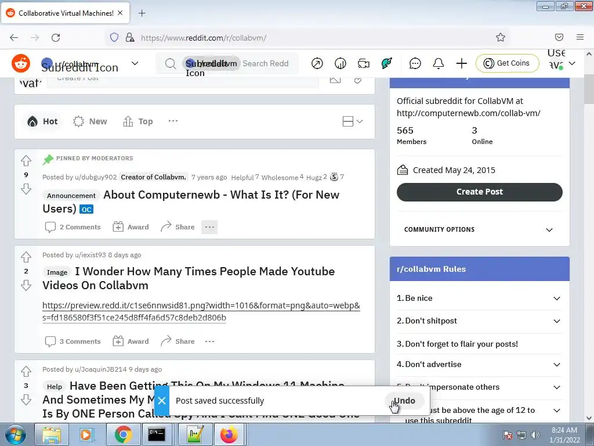Open the All chart icon in header
Image resolution: width=594 pixels, height=446 pixels.
pyautogui.click(x=340, y=63)
